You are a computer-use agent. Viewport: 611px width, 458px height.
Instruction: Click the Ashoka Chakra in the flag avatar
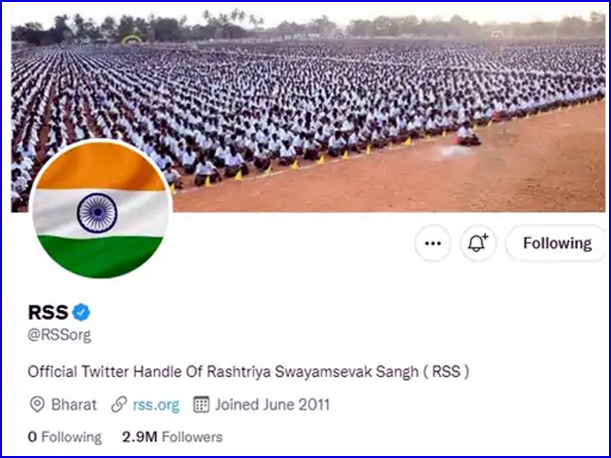[97, 213]
